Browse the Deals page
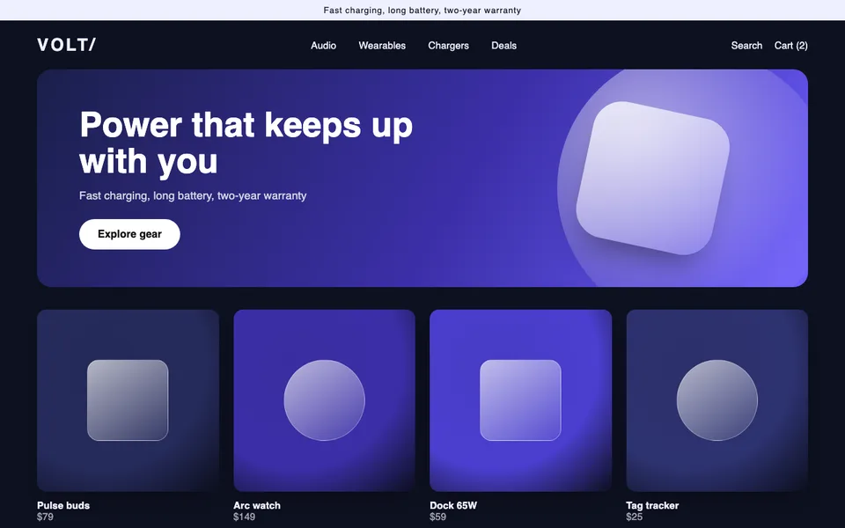The width and height of the screenshot is (845, 528). point(503,46)
